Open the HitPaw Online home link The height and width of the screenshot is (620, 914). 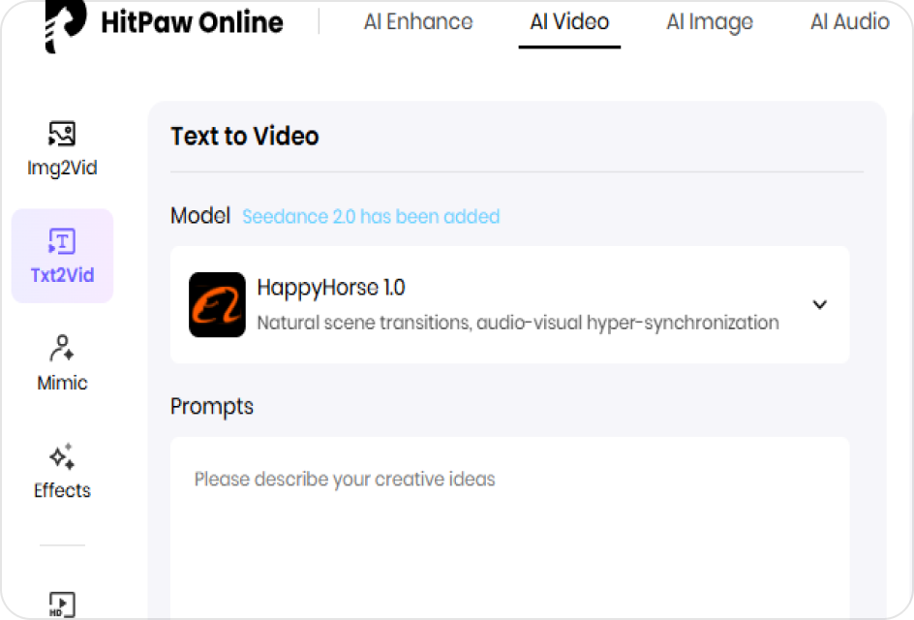click(192, 22)
